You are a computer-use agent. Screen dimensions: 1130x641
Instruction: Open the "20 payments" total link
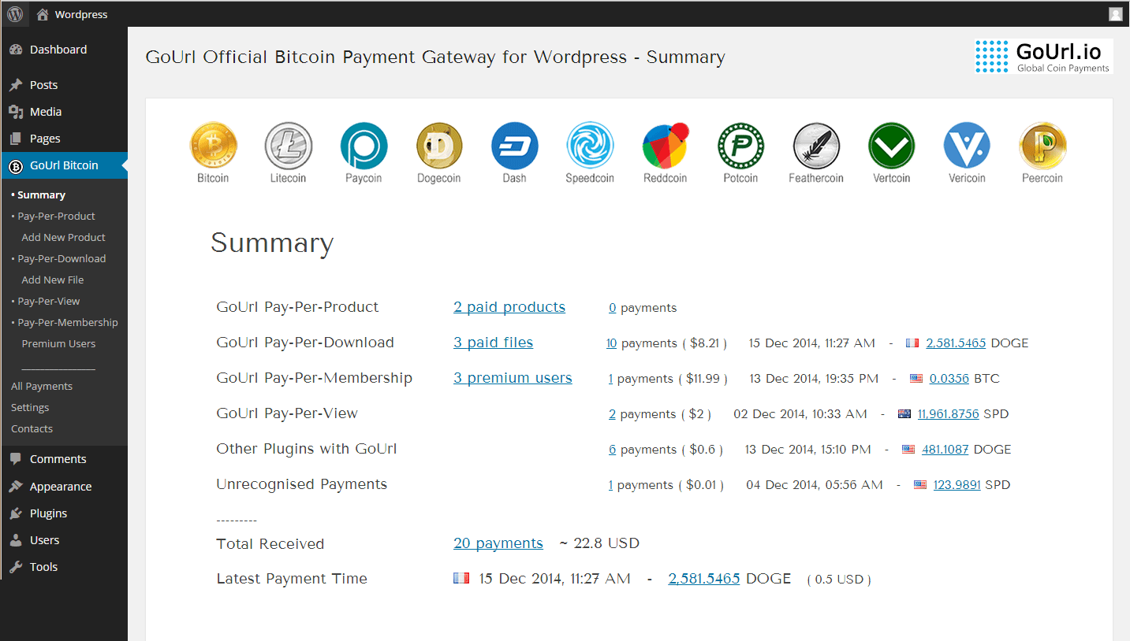[498, 543]
